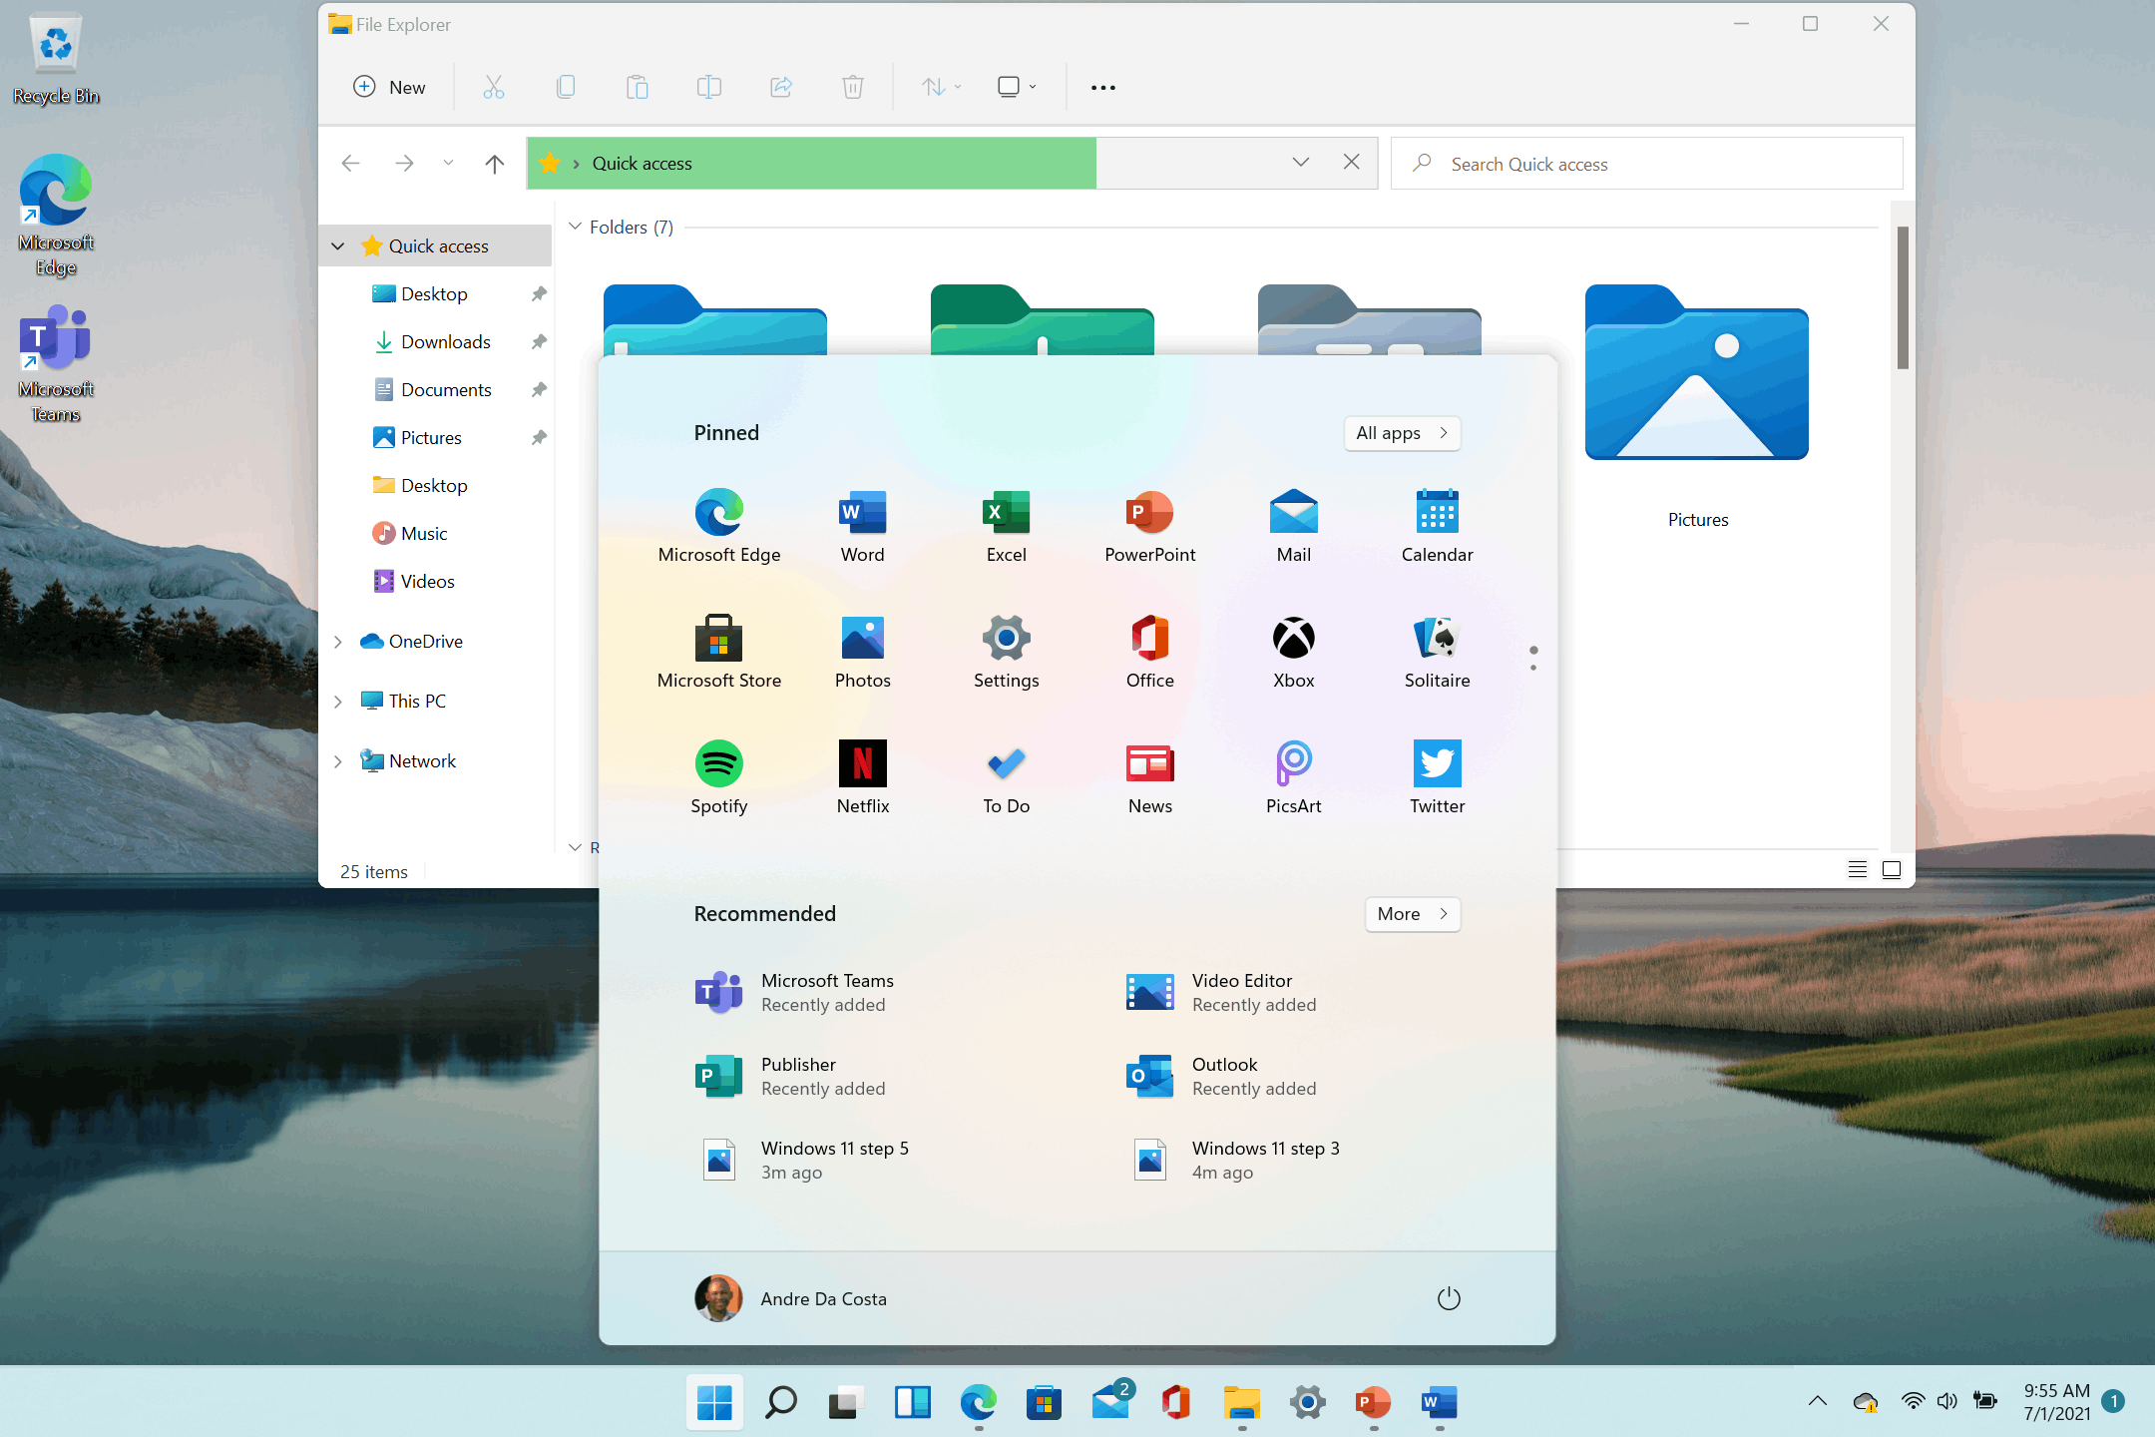Click the More button under Recommended
The height and width of the screenshot is (1437, 2155).
point(1413,914)
